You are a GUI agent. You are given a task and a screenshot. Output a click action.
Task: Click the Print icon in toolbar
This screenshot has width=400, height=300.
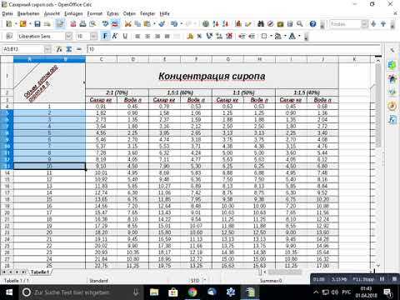[82, 24]
